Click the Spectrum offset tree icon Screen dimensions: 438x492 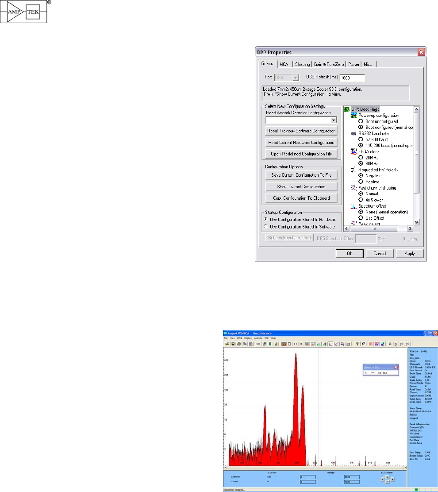point(353,206)
